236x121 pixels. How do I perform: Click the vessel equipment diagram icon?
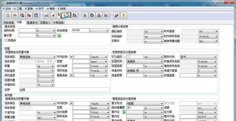tap(61, 15)
